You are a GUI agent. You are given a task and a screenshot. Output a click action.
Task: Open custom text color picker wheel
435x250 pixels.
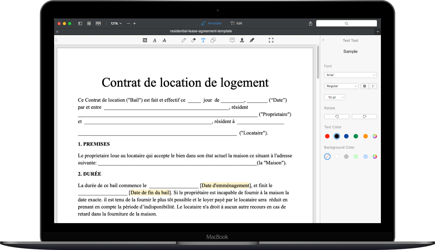(x=375, y=136)
